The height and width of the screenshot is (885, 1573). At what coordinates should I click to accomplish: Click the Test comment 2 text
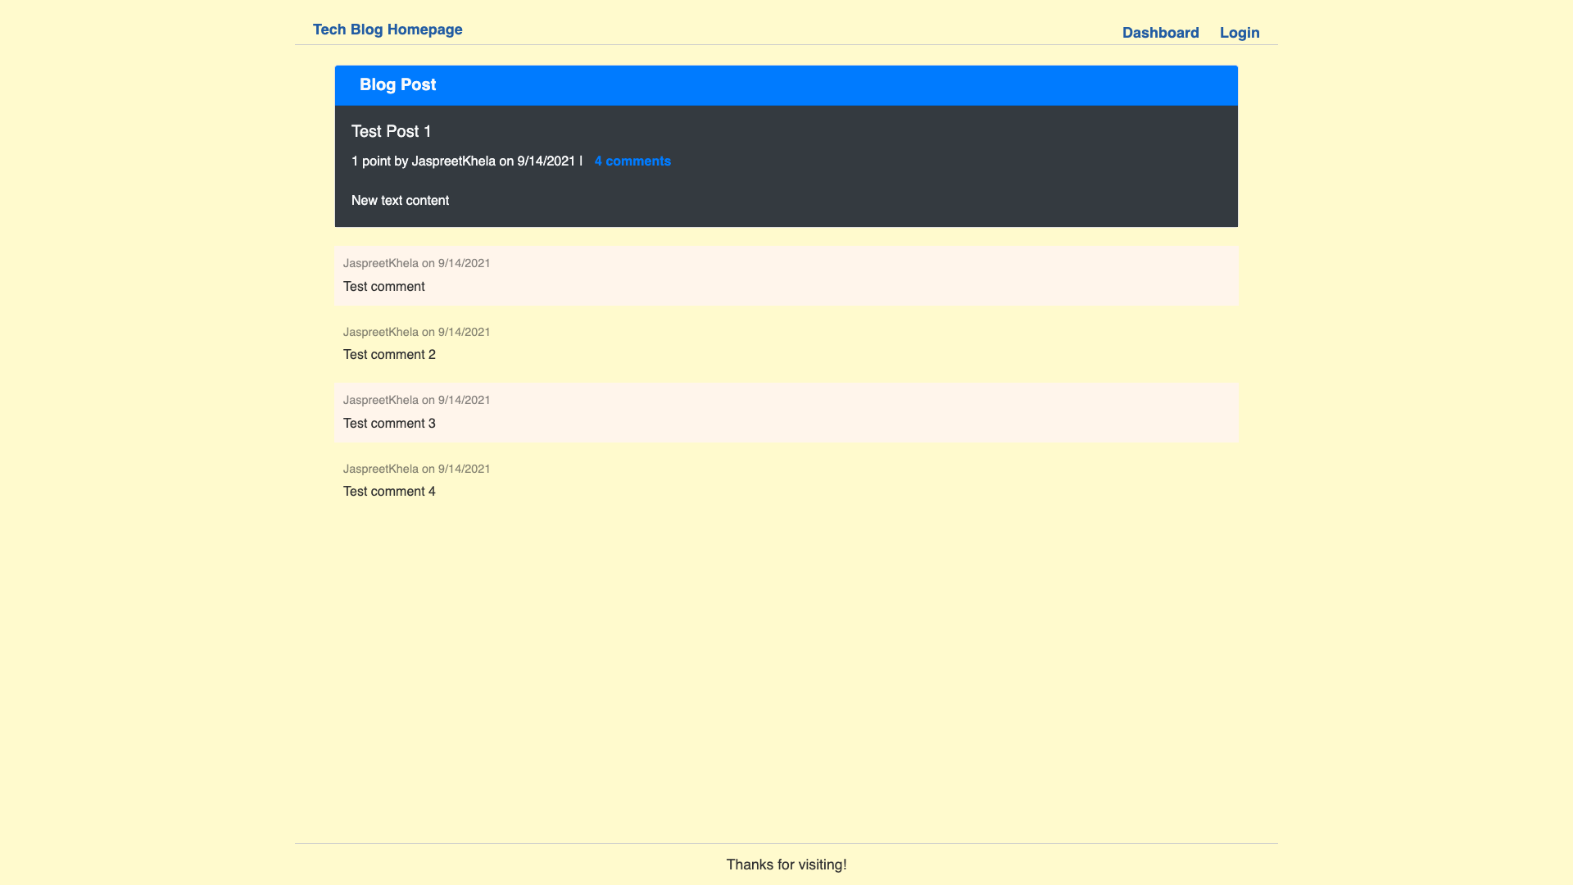pos(389,354)
